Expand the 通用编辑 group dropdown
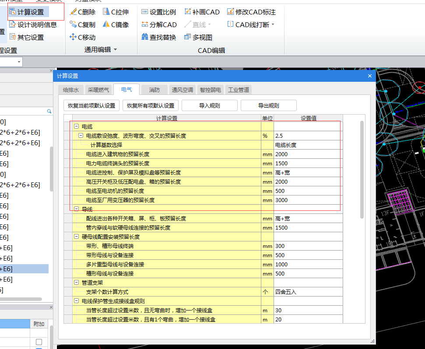 (x=116, y=49)
